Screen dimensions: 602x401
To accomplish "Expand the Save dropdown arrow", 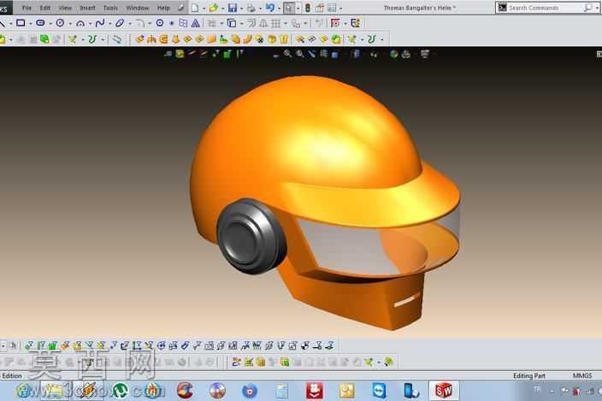I will [x=241, y=8].
